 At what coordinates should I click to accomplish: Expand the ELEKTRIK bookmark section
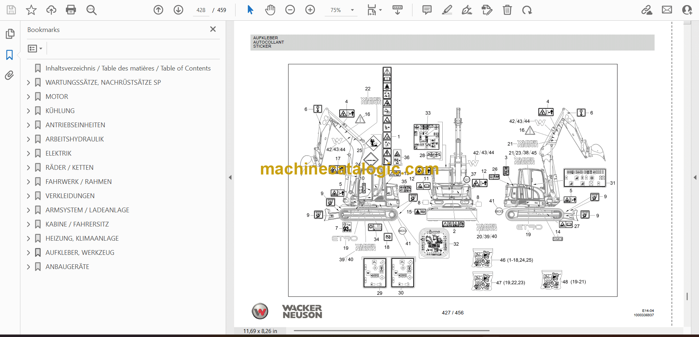click(28, 153)
